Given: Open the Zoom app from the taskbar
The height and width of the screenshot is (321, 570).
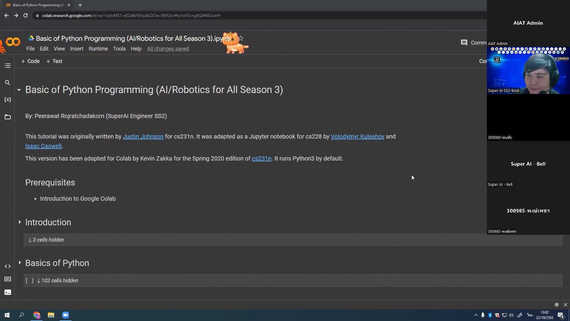Looking at the screenshot, I should (65, 315).
